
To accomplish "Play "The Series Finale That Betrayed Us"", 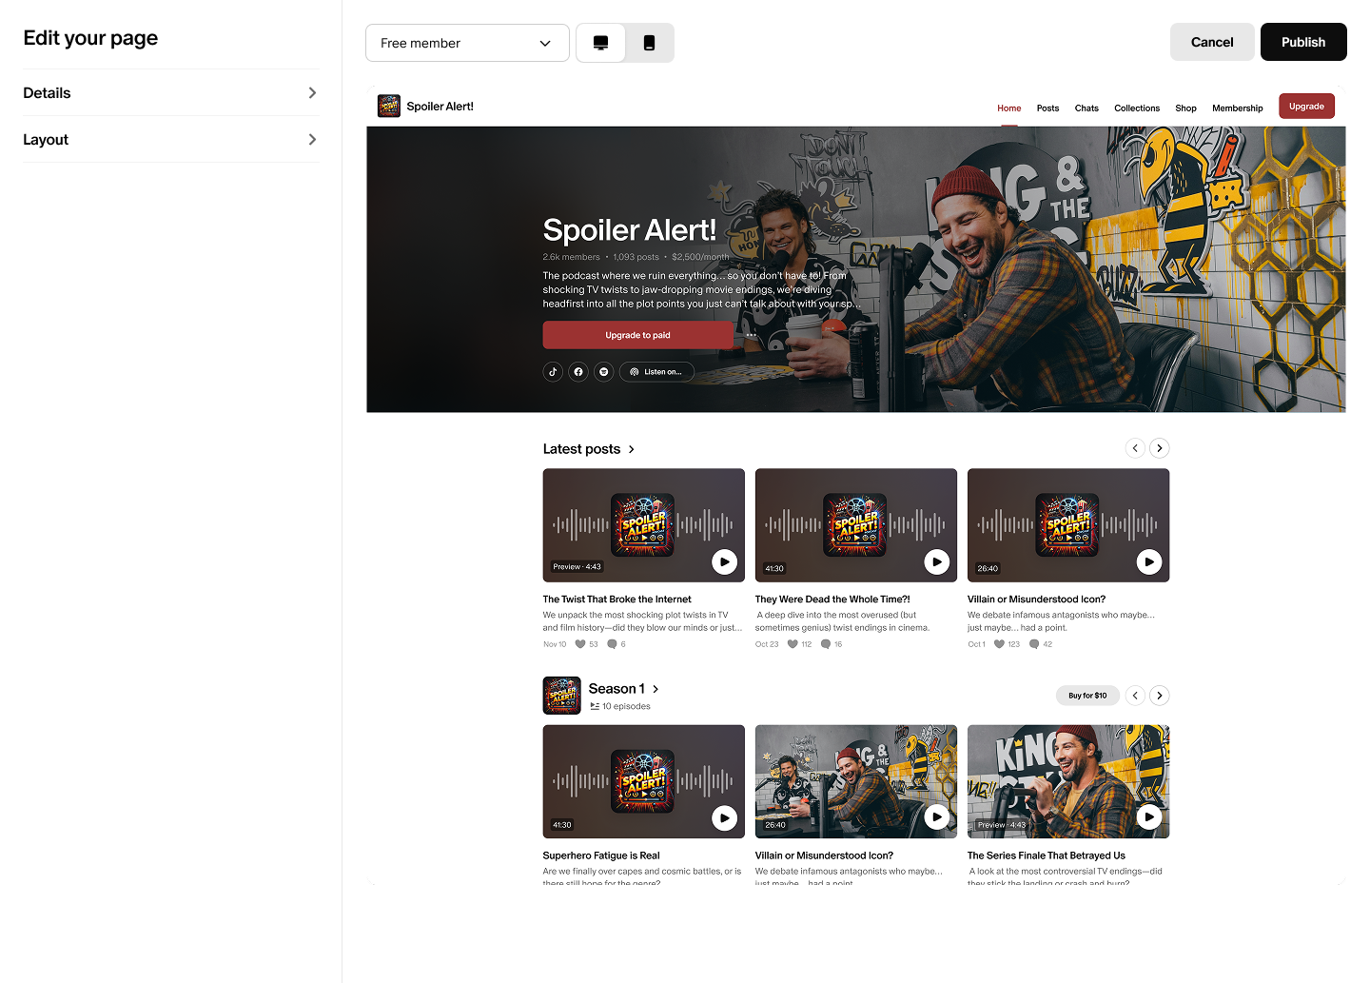I will (x=1149, y=816).
